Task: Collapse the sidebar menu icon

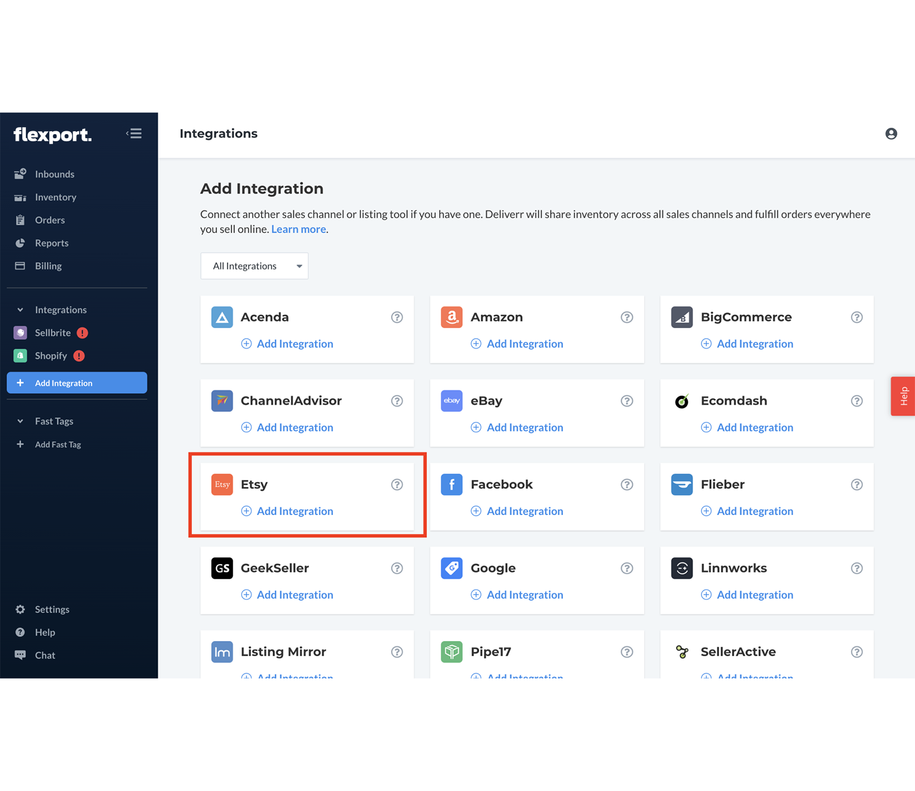Action: (x=134, y=134)
